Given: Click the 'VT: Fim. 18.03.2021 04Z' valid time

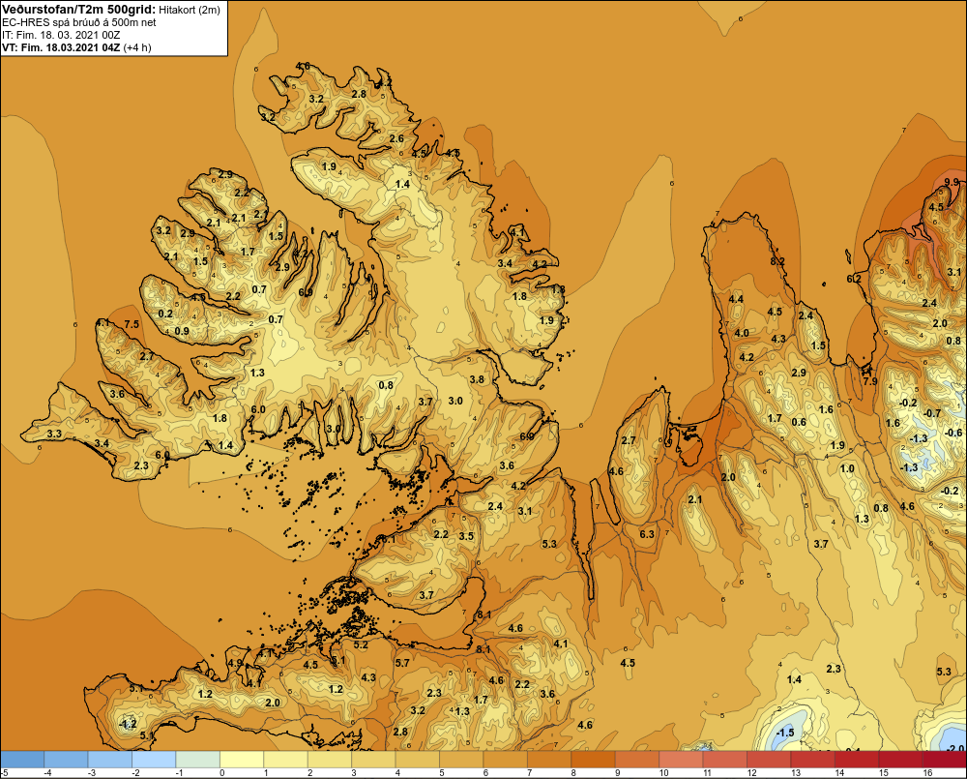Looking at the screenshot, I should pyautogui.click(x=61, y=47).
